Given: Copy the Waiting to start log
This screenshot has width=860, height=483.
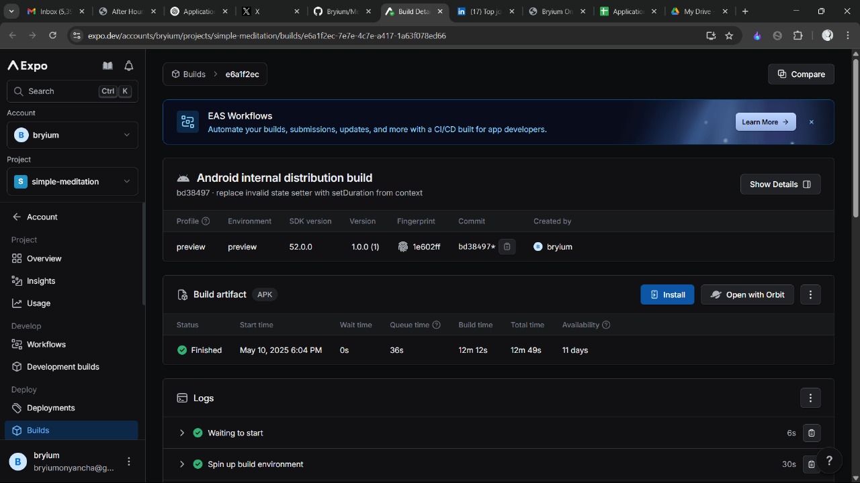Looking at the screenshot, I should pyautogui.click(x=811, y=433).
